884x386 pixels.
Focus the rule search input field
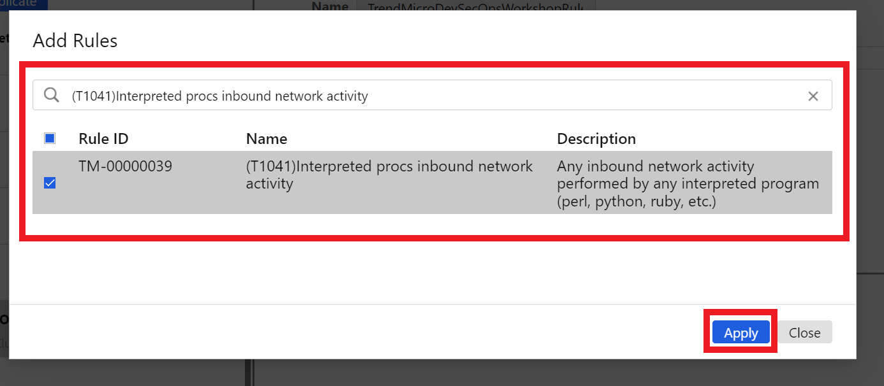(432, 95)
